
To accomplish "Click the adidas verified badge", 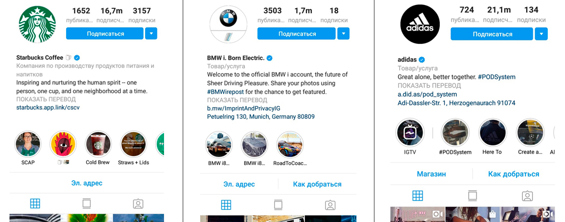I will point(422,59).
